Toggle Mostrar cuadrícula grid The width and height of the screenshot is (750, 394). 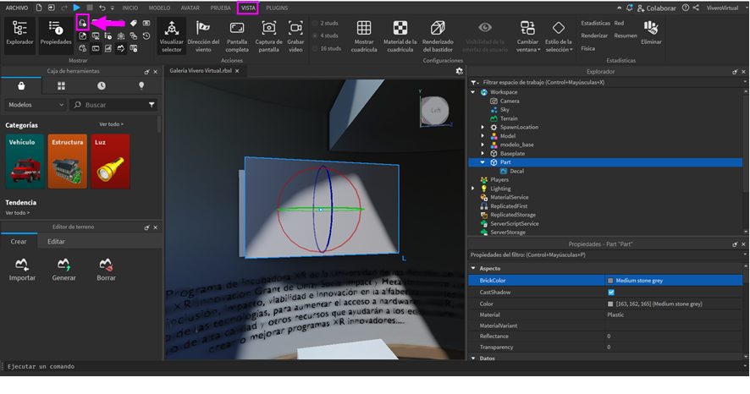363,36
